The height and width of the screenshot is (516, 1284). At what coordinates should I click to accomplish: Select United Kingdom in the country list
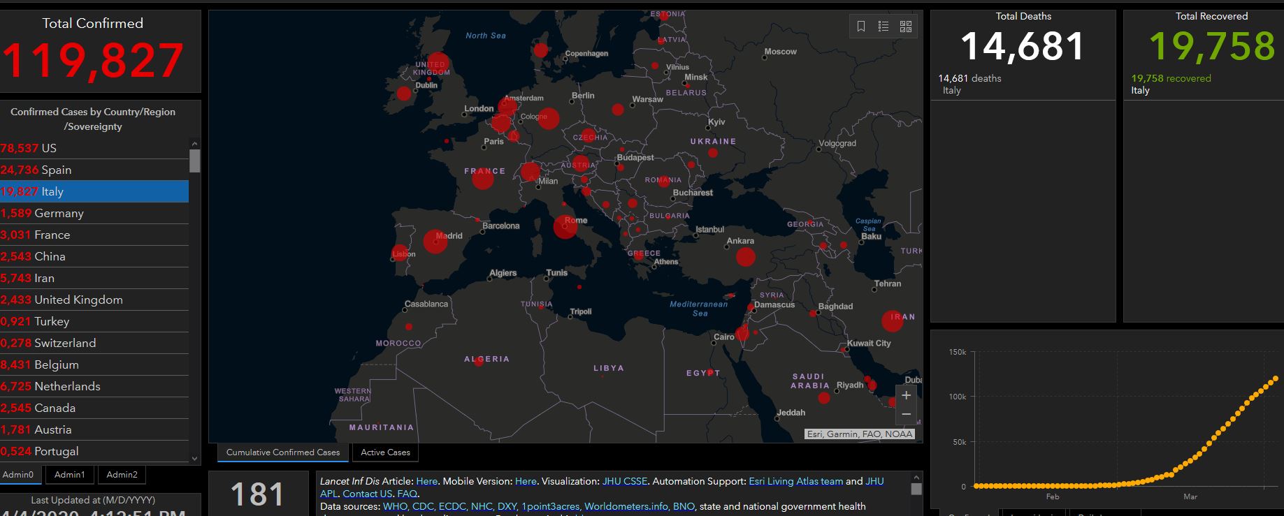(x=94, y=300)
